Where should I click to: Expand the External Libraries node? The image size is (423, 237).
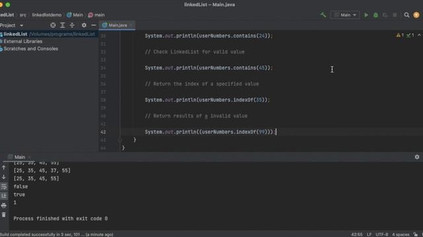click(22, 41)
